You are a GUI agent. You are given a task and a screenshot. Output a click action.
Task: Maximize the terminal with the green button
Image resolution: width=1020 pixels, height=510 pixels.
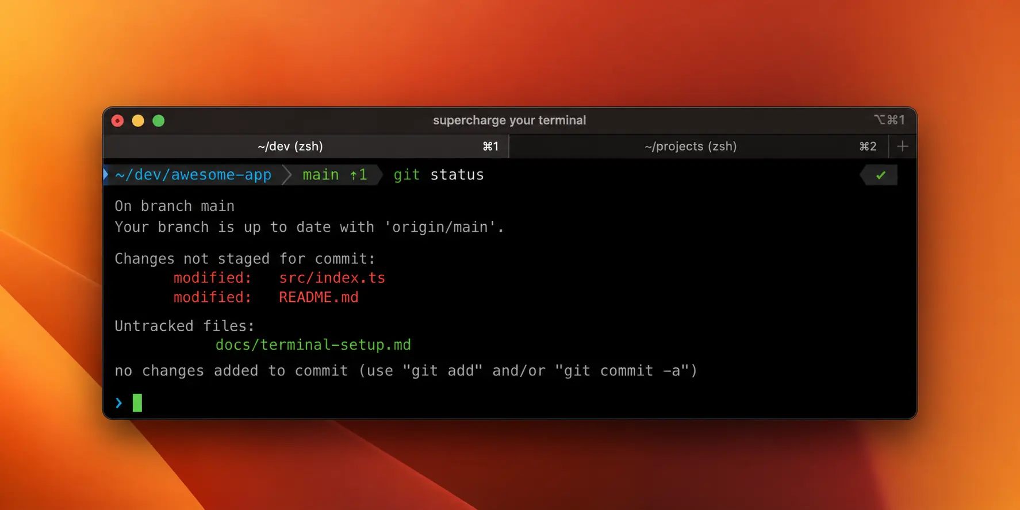tap(159, 121)
